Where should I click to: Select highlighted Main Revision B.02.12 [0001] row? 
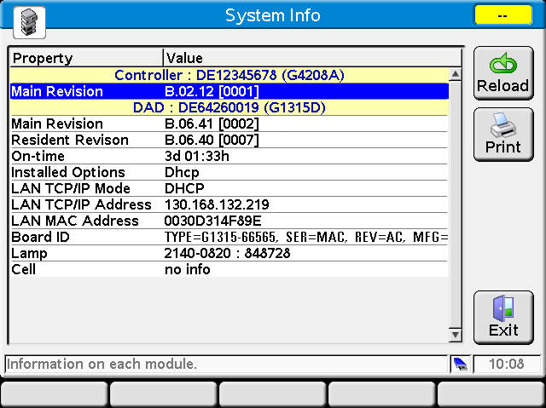click(x=229, y=91)
